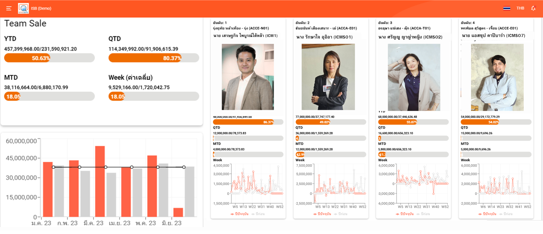Image resolution: width=543 pixels, height=234 pixels.
Task: Toggle ปีปัจจุบัน legend in rank 1 chart
Action: (239, 214)
